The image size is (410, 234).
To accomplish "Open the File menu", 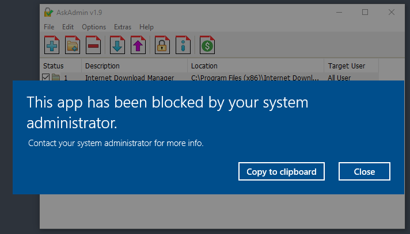I will 49,27.
